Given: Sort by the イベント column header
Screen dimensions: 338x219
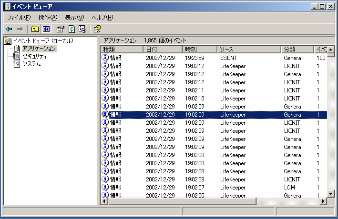Looking at the screenshot, I should [x=320, y=50].
